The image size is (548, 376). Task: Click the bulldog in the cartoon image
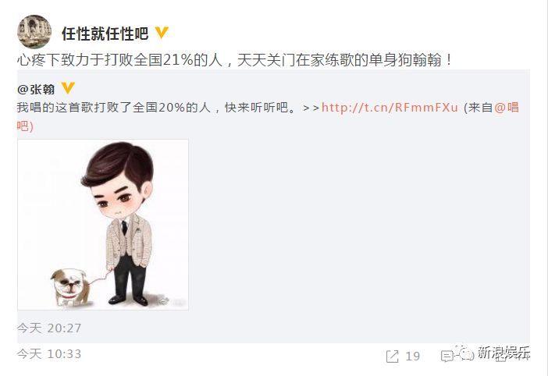pos(71,286)
